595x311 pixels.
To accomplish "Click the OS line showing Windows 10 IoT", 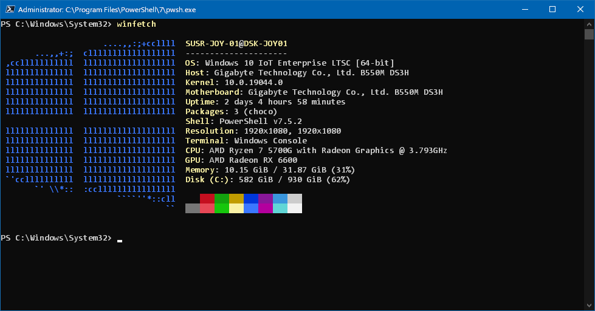I will click(x=289, y=63).
